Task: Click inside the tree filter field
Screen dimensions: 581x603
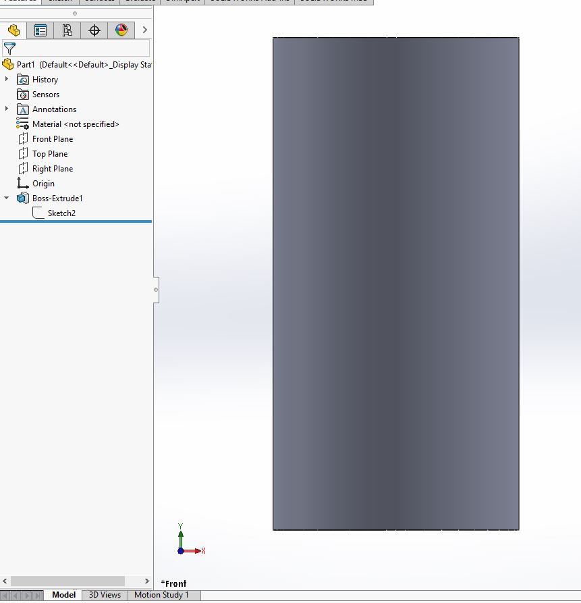Action: [x=81, y=48]
